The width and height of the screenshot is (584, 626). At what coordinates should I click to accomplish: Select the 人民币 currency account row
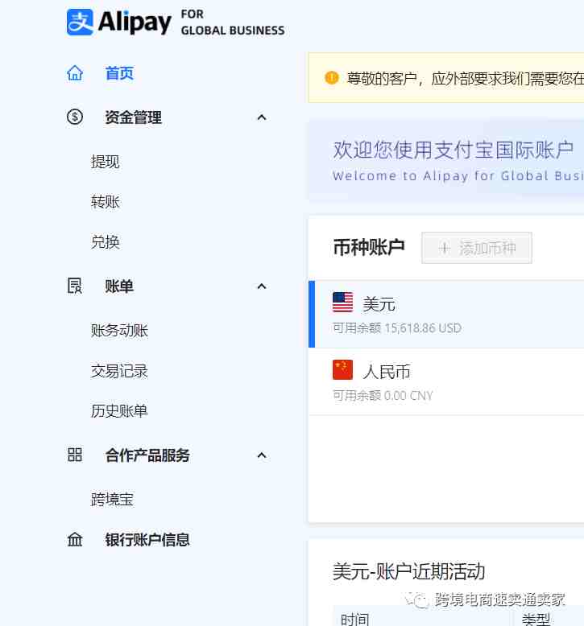tap(446, 381)
